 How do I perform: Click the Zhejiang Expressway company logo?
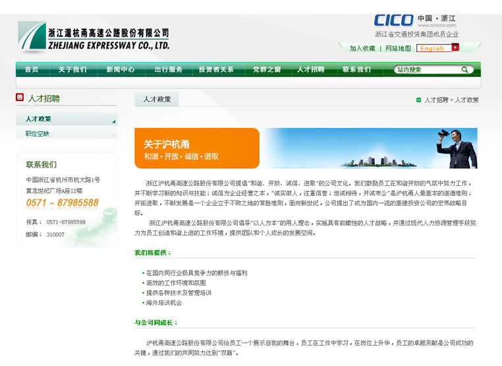click(x=94, y=37)
